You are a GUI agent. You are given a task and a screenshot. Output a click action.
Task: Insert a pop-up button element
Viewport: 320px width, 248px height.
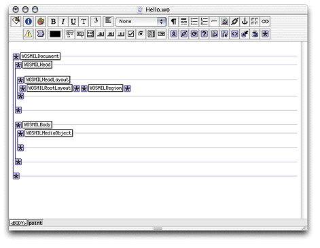(x=161, y=34)
